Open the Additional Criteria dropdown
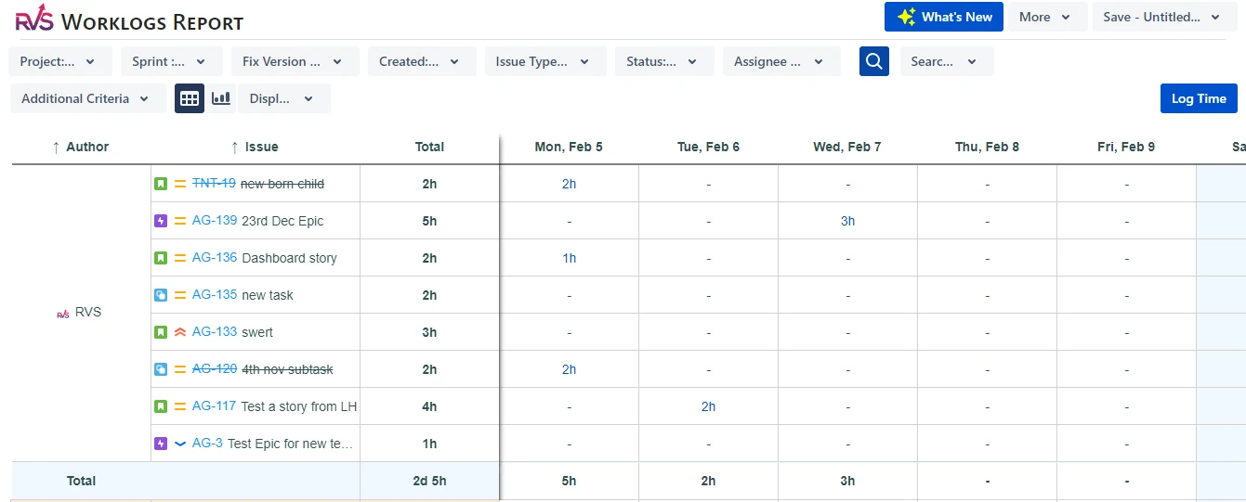Viewport: 1246px width, 502px height. 86,98
